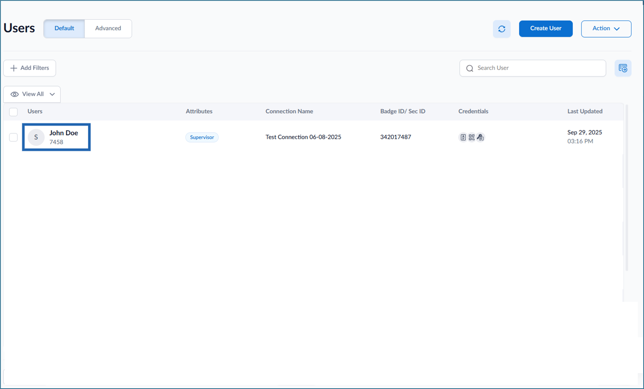Image resolution: width=644 pixels, height=389 pixels.
Task: Click John Doe's avatar circle
Action: pos(36,137)
